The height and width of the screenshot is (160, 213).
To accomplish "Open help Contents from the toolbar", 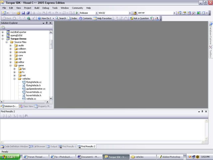I will 86,18.
